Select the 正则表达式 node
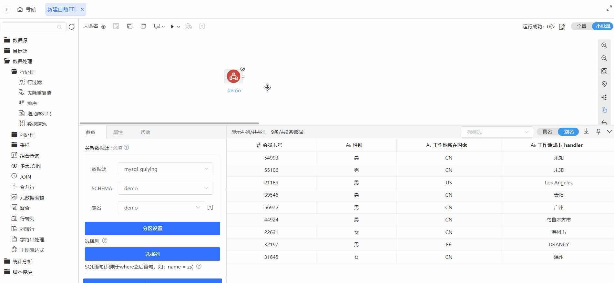Image resolution: width=614 pixels, height=283 pixels. (x=28, y=250)
